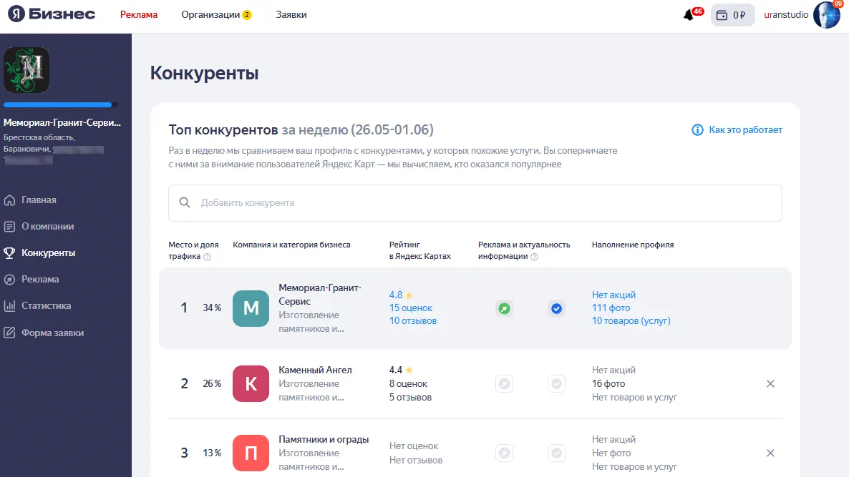The width and height of the screenshot is (849, 477).
Task: Click the notifications bell icon
Action: coord(689,15)
